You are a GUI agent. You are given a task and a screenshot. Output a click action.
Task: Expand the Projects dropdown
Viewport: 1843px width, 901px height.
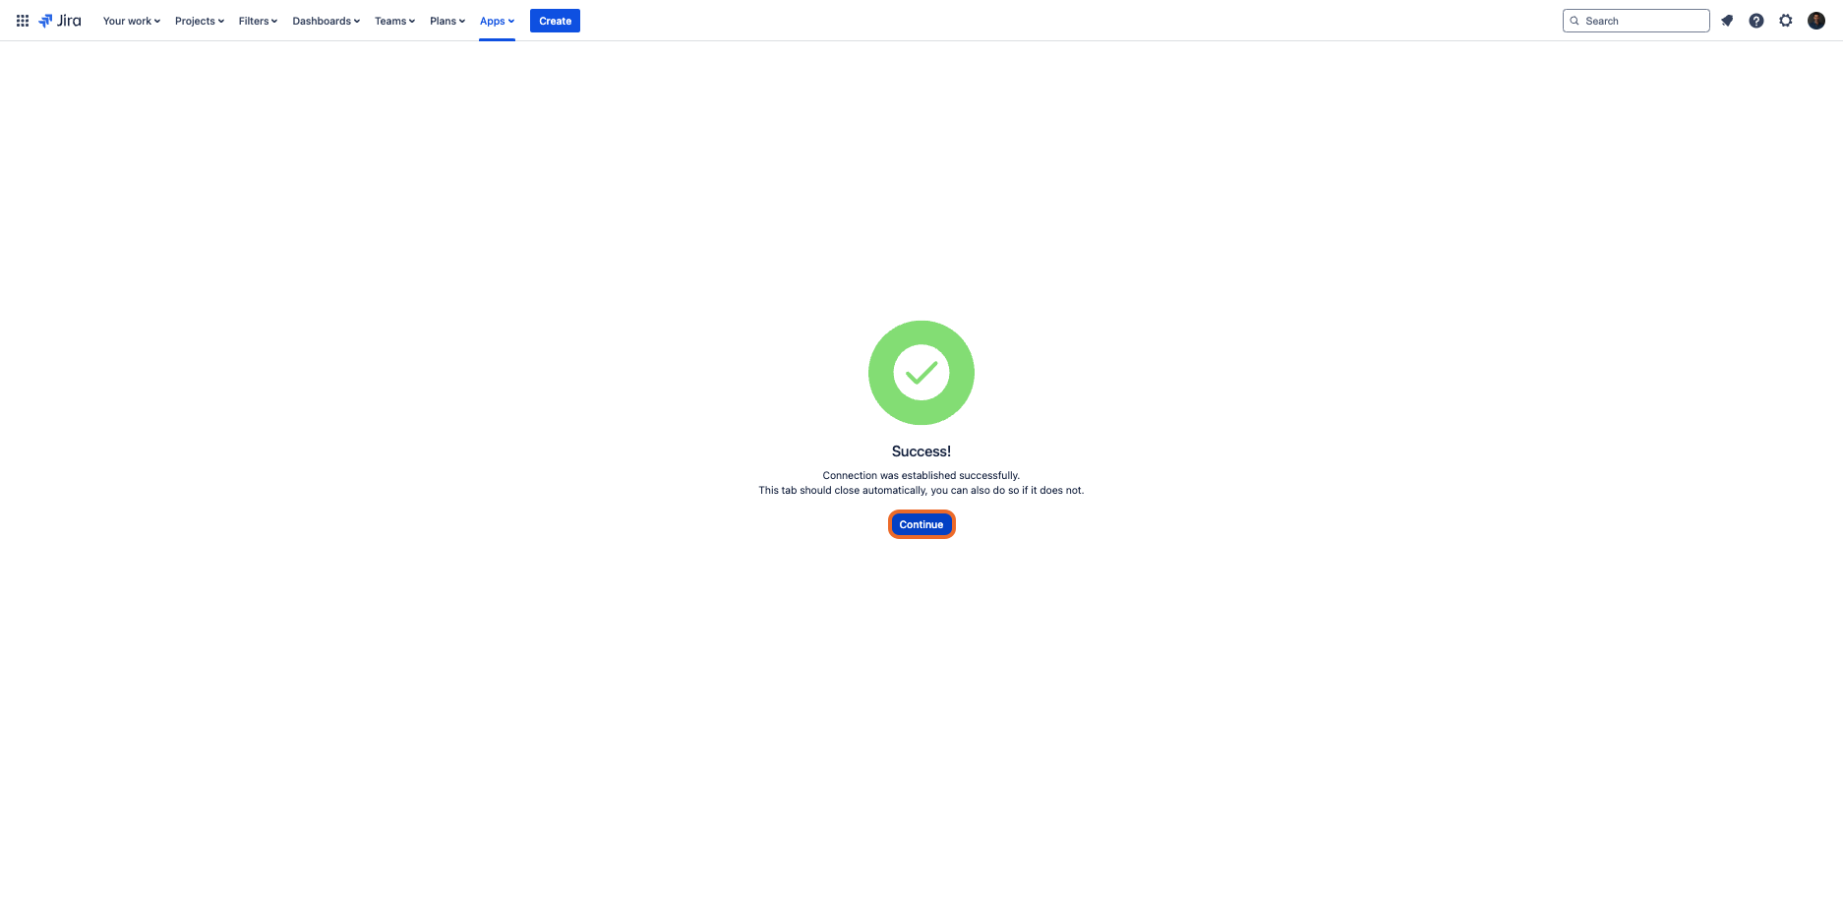pos(200,21)
